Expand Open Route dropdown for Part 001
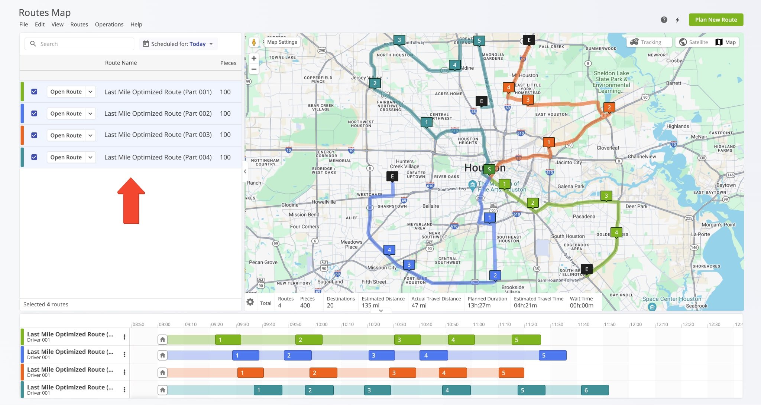The width and height of the screenshot is (761, 405). click(x=90, y=92)
